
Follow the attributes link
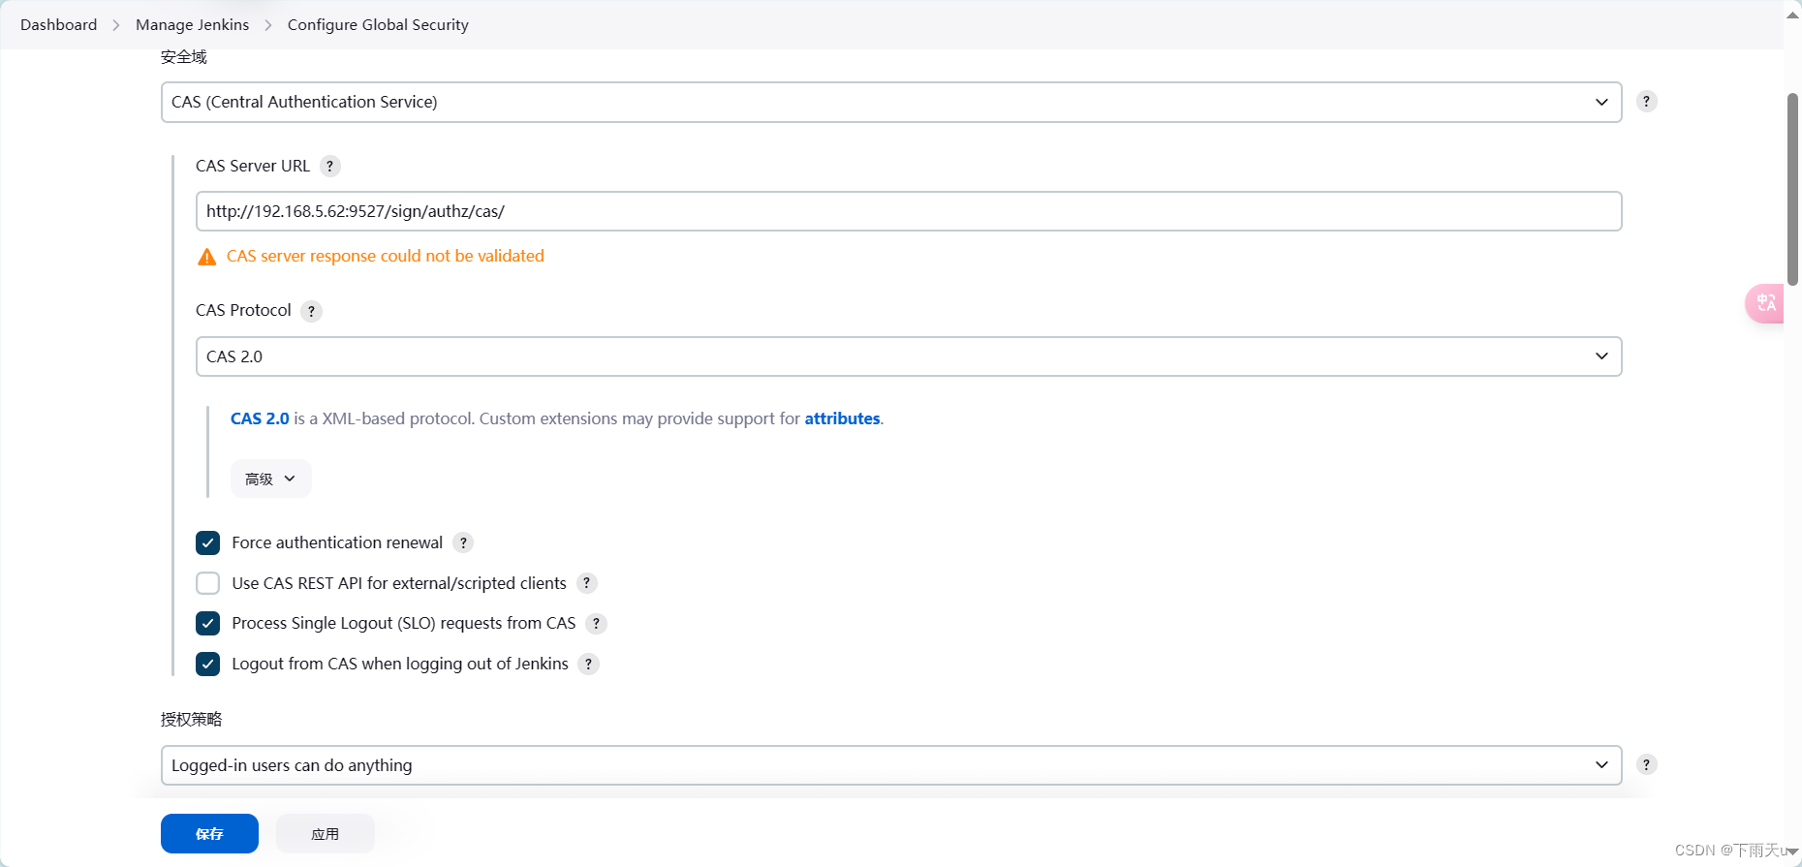pyautogui.click(x=842, y=418)
